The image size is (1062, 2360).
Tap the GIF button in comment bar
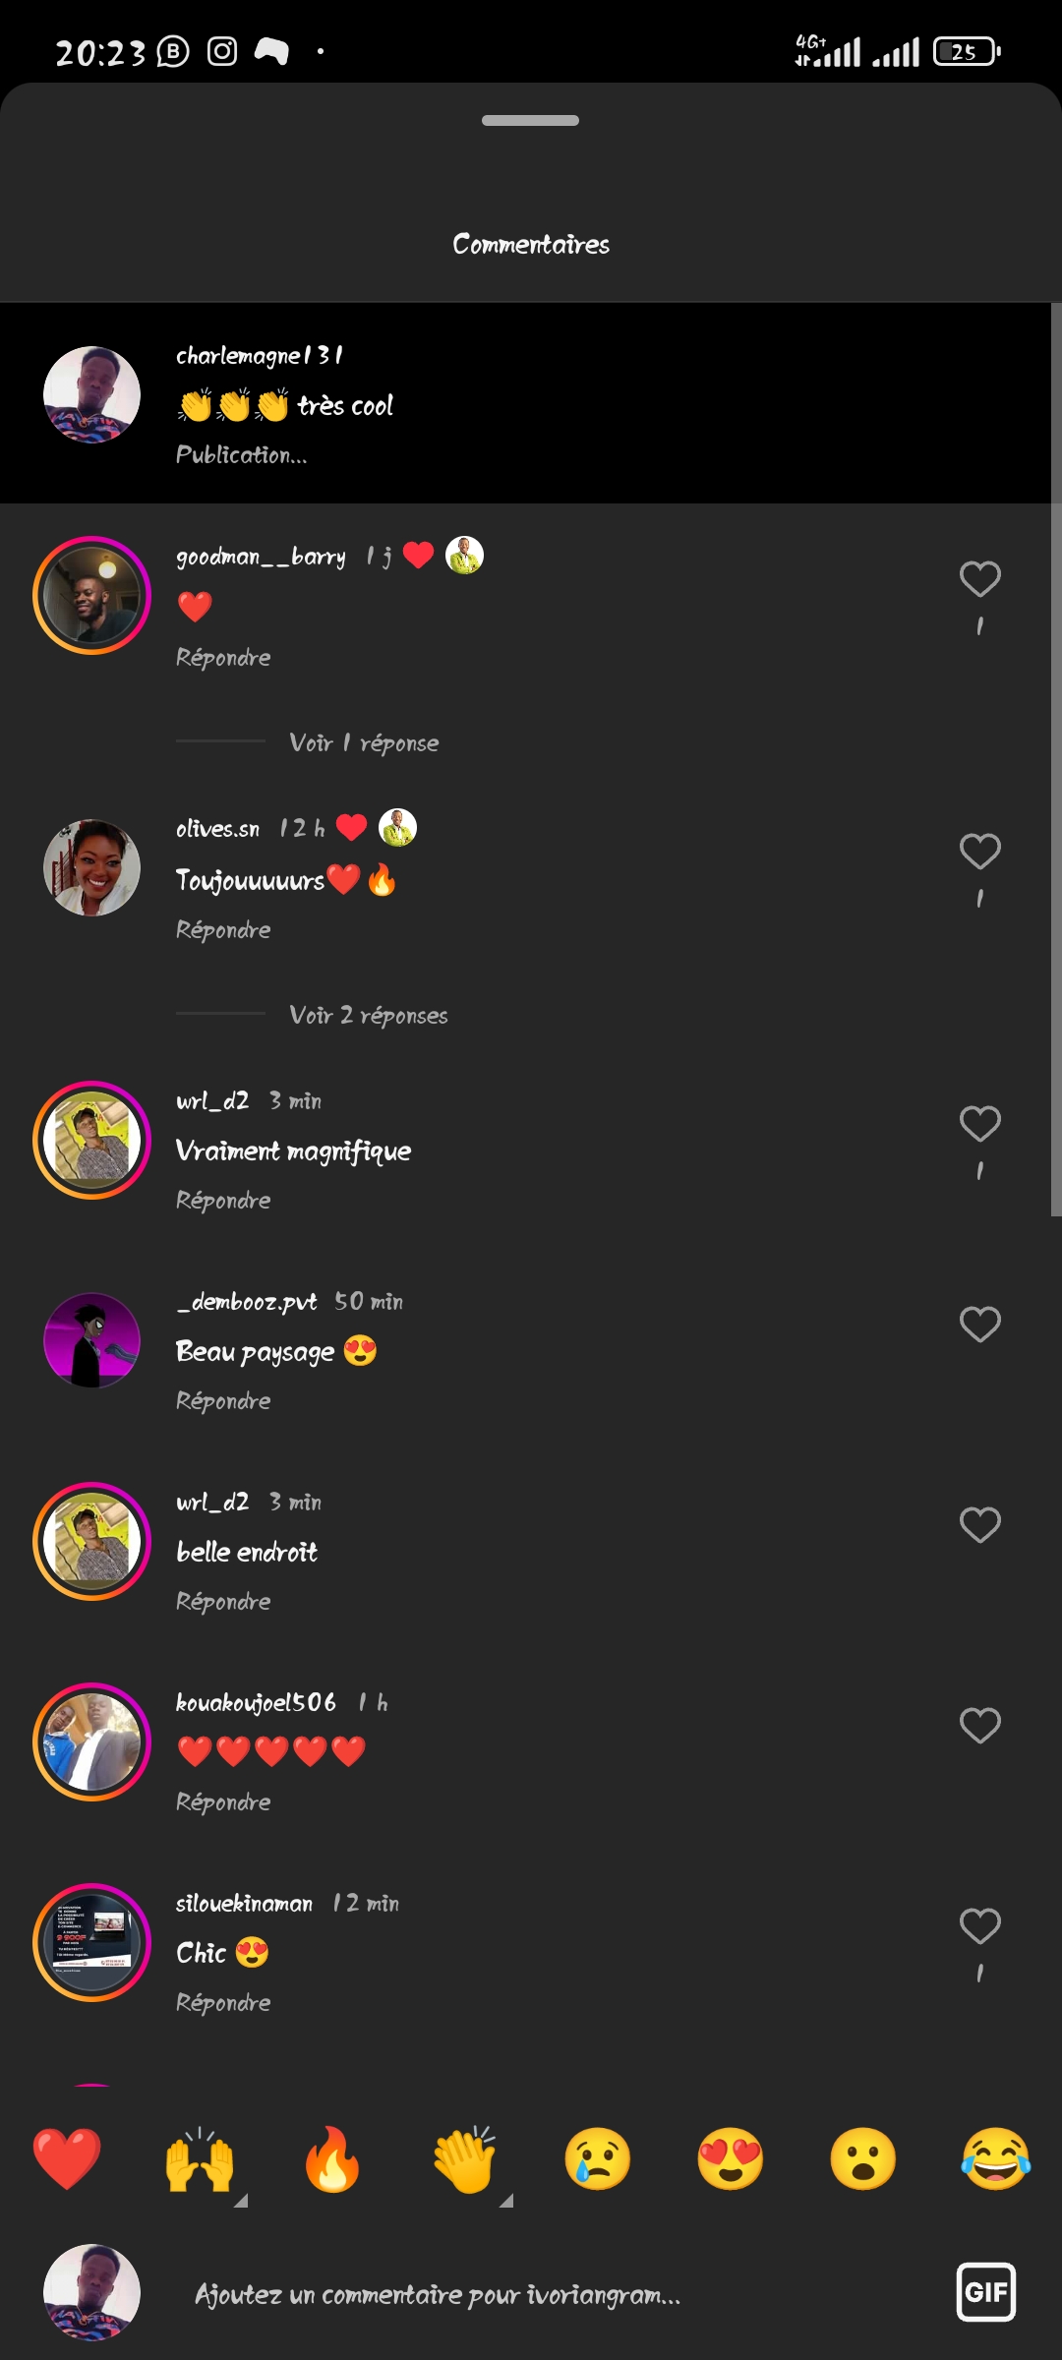pyautogui.click(x=985, y=2292)
